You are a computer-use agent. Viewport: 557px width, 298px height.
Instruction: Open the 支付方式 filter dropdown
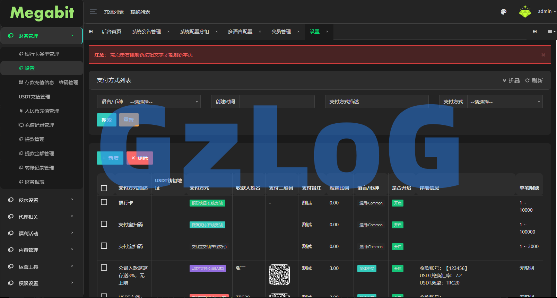505,102
